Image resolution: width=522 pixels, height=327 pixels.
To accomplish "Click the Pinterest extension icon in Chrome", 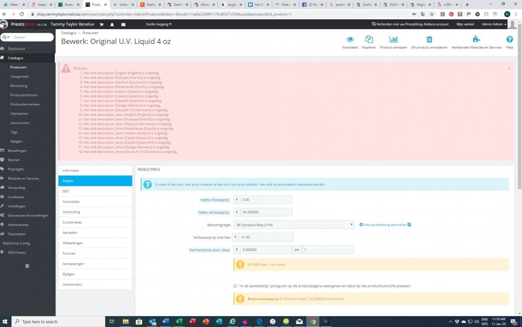I will [x=452, y=14].
